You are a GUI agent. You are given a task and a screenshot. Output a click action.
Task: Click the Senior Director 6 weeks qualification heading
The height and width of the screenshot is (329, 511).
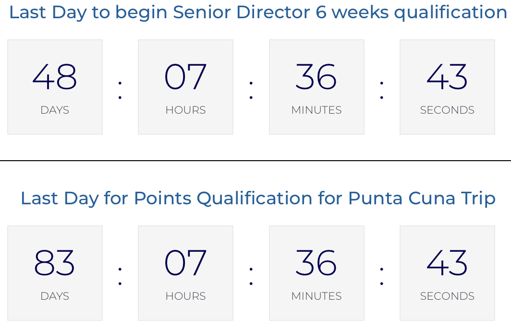point(258,13)
